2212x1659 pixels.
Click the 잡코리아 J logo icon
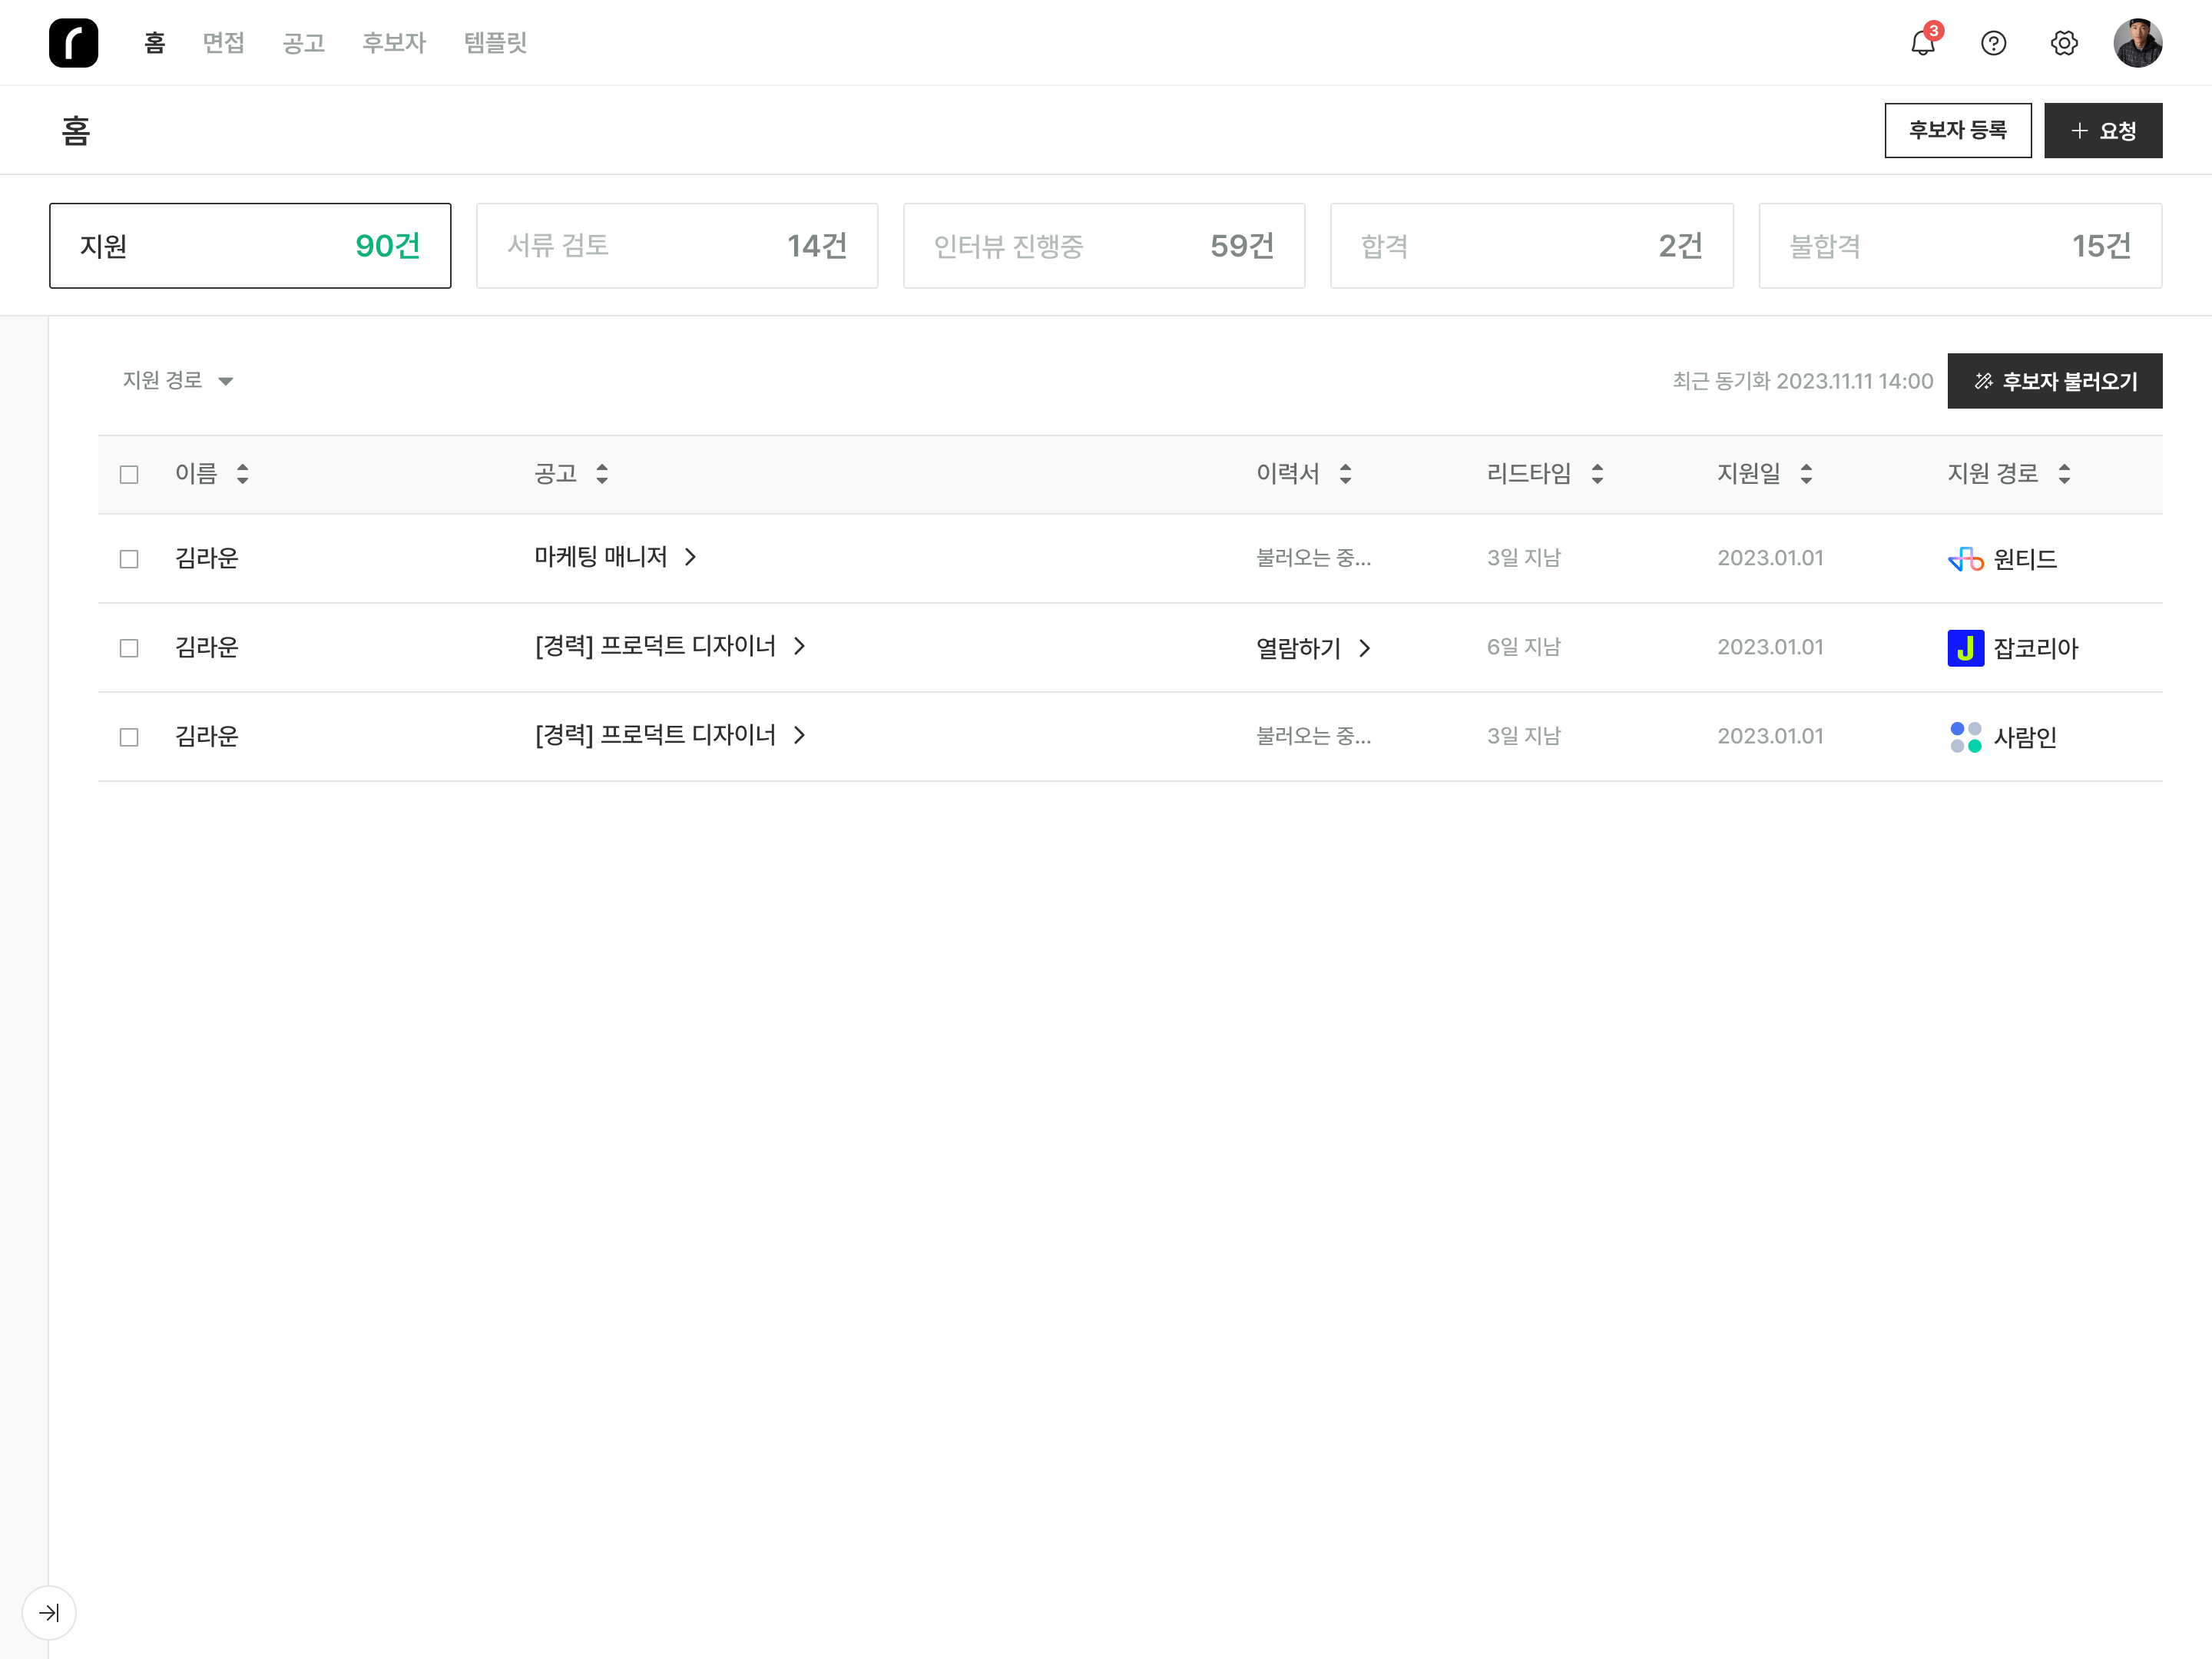coord(1965,648)
